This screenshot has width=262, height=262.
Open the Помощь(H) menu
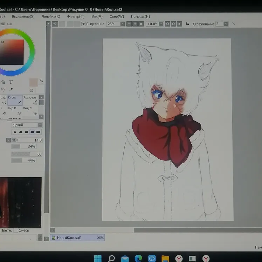(140, 16)
